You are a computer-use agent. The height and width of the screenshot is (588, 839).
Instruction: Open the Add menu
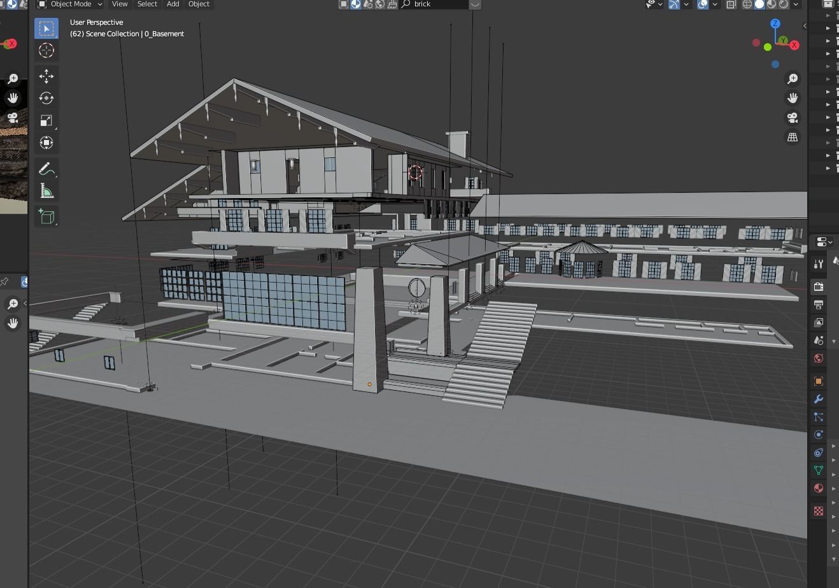[173, 4]
